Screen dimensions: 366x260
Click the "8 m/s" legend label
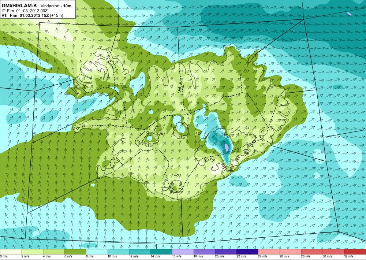click(x=90, y=256)
